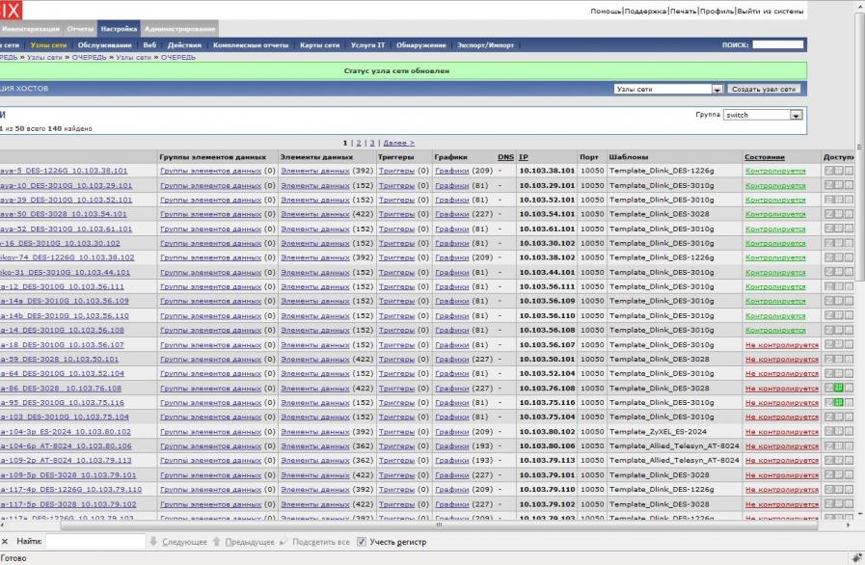Click the IPMI availability icon for 10.103.29.101

click(849, 185)
